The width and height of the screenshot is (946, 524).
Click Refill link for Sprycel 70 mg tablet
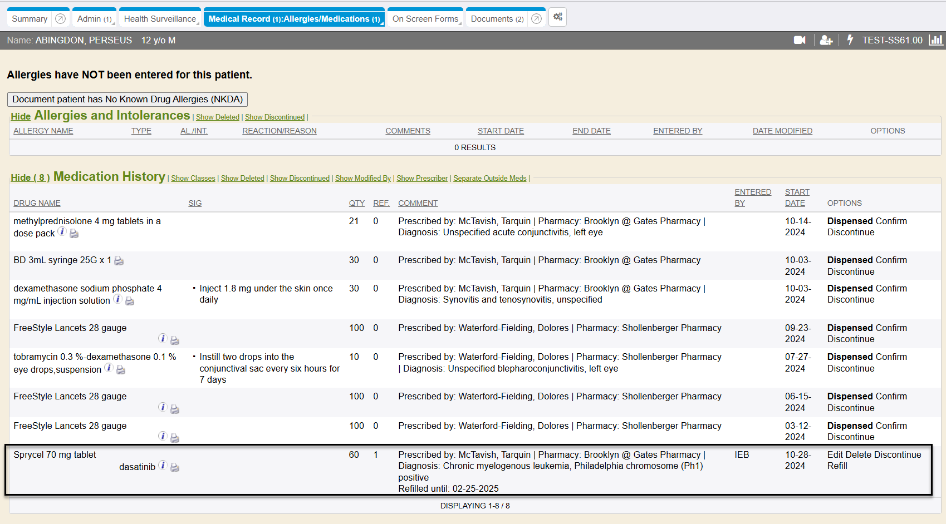(837, 466)
